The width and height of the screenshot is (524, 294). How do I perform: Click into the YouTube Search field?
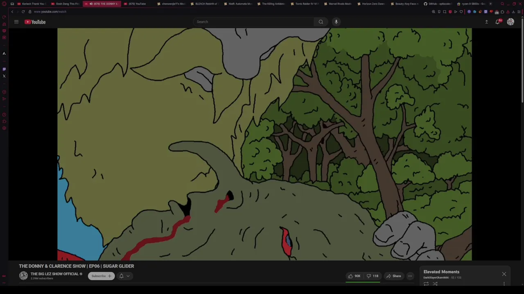coord(254,22)
